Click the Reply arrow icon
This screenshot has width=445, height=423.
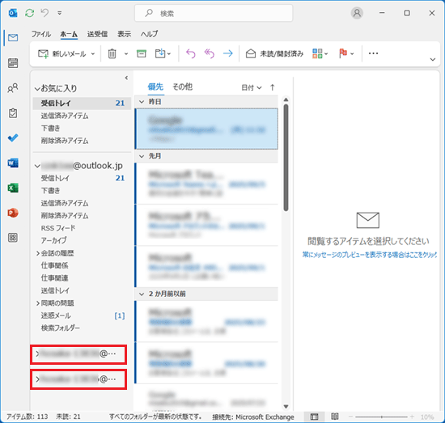pyautogui.click(x=191, y=53)
